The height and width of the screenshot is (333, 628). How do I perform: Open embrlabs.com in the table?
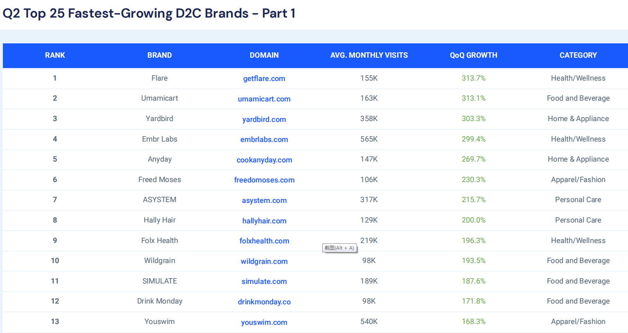point(264,139)
